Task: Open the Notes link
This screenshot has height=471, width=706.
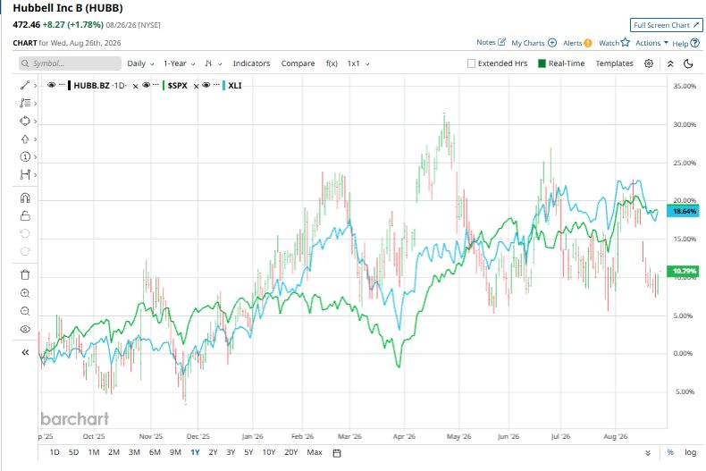Action: coord(486,42)
